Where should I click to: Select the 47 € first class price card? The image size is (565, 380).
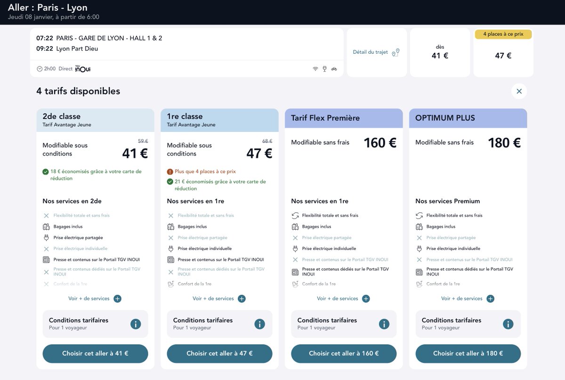point(503,52)
